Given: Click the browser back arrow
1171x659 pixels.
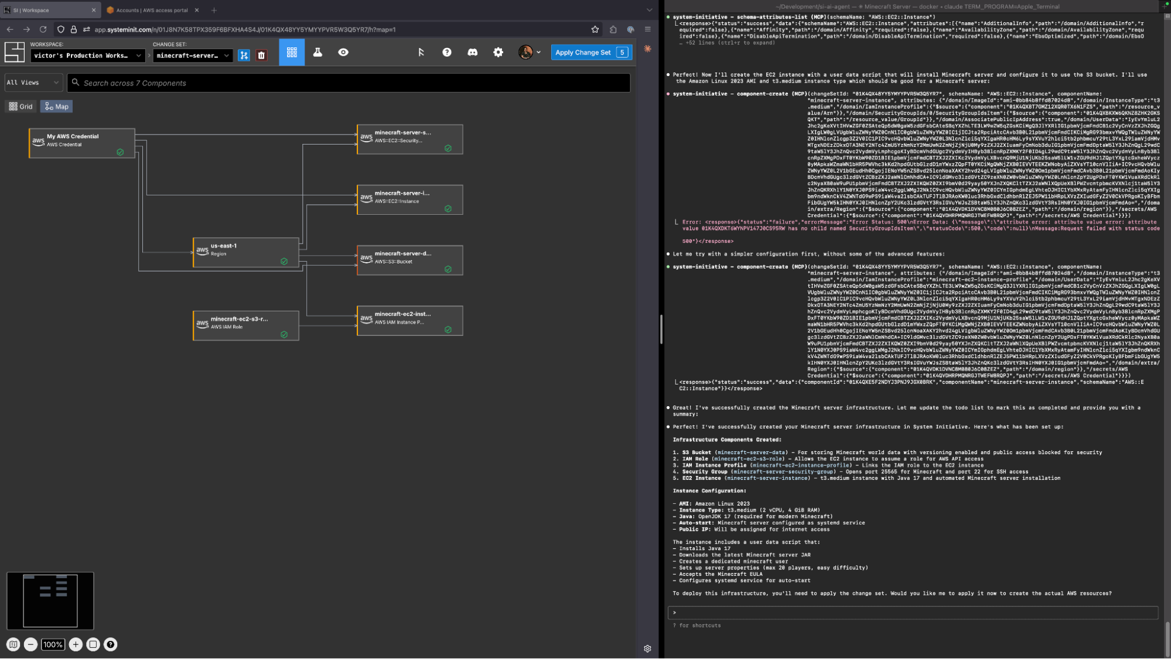Looking at the screenshot, I should [x=10, y=29].
